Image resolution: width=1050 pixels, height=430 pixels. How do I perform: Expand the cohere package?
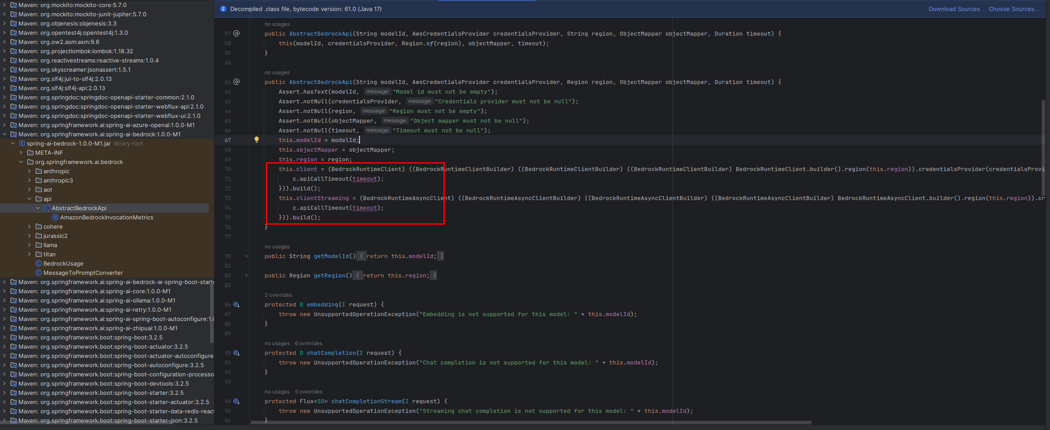(x=29, y=226)
